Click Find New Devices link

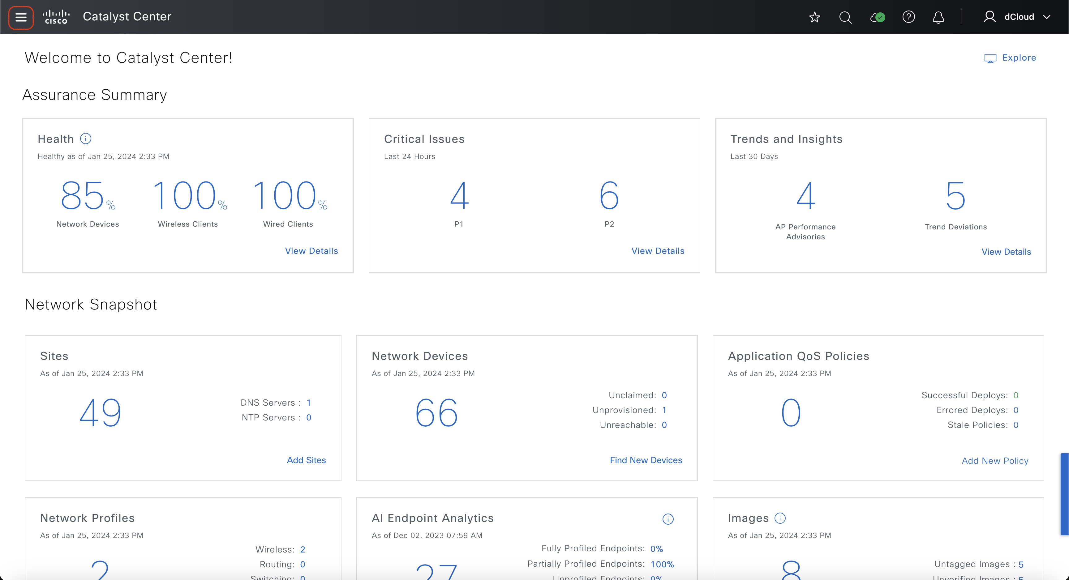pyautogui.click(x=646, y=460)
